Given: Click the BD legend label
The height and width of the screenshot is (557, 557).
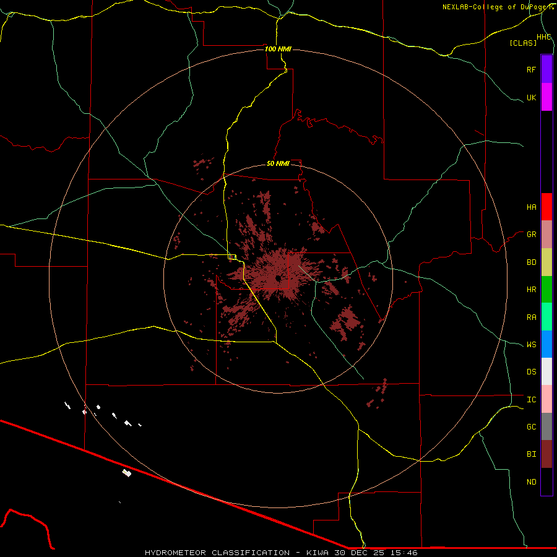Looking at the screenshot, I should tap(531, 262).
